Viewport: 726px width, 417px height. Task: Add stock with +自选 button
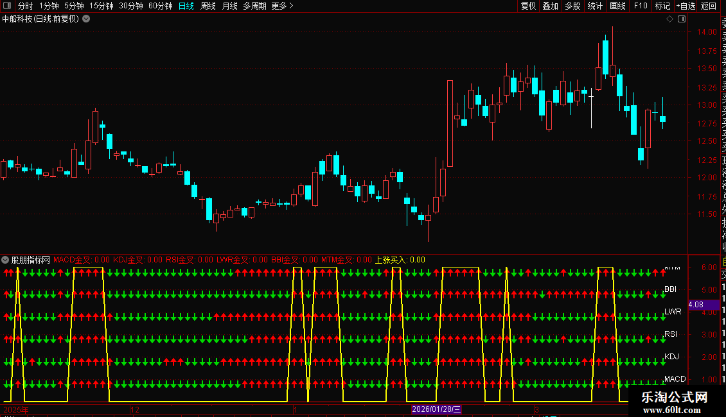(x=686, y=6)
